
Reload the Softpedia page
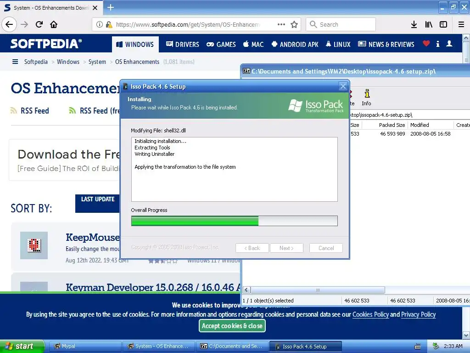pyautogui.click(x=39, y=24)
